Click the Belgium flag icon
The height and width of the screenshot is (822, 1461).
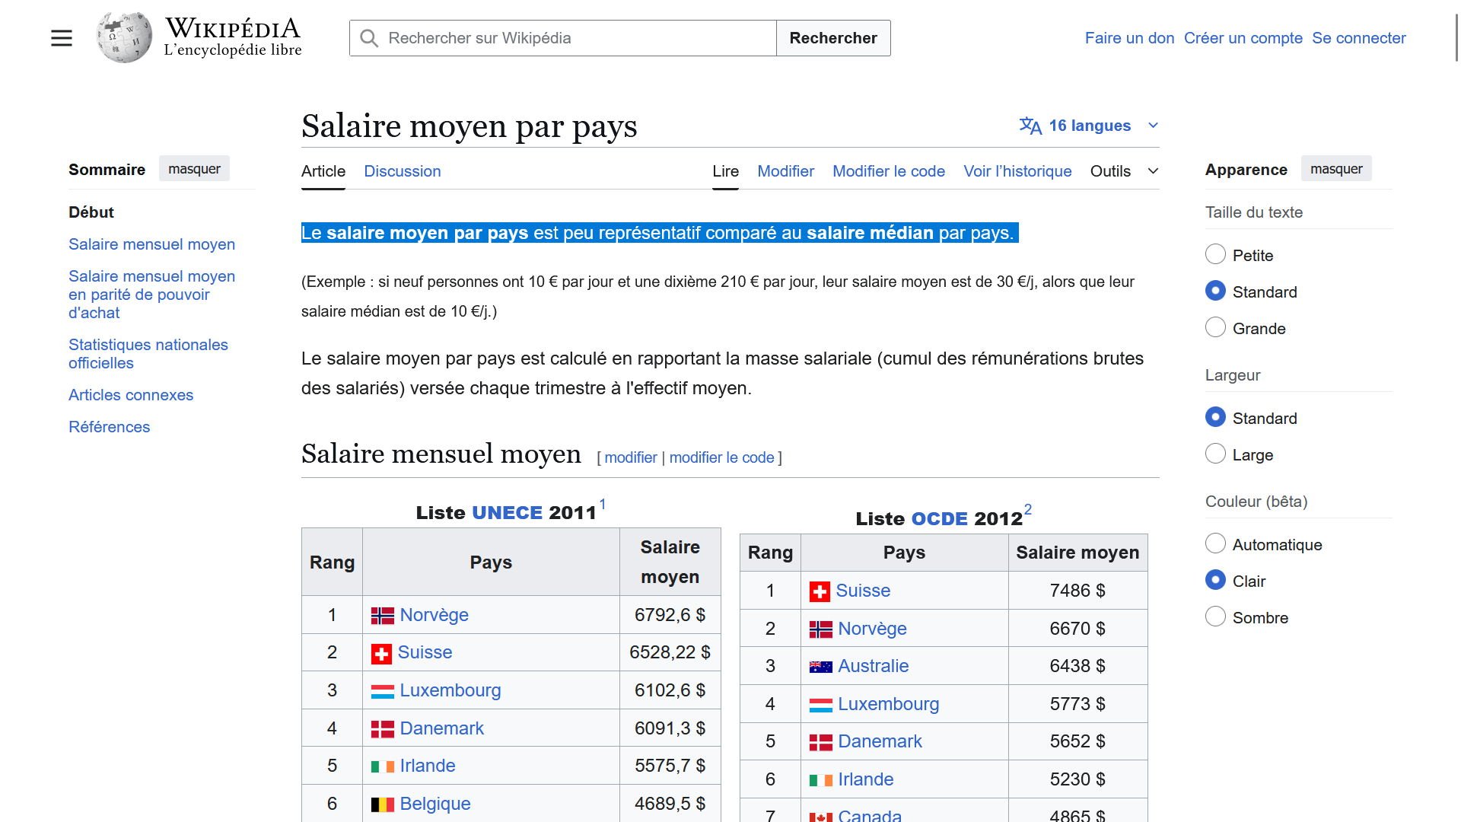[x=382, y=804]
